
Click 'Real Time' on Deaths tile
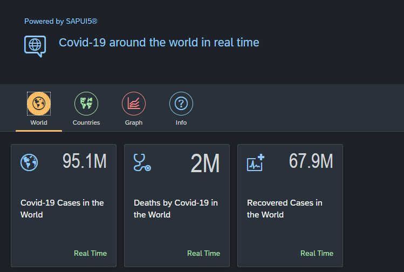(x=203, y=254)
